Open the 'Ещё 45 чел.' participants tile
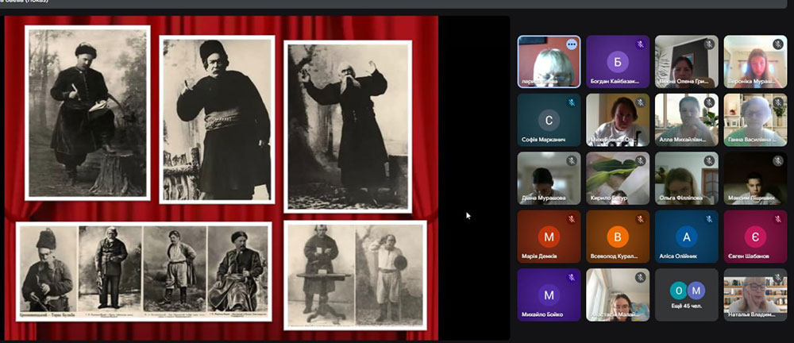Screen dimensions: 794x343 pyautogui.click(x=686, y=295)
